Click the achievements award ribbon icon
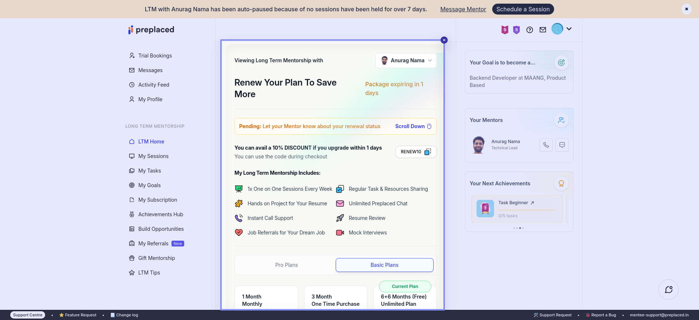Screen dimensions: 699x320 pos(561,183)
